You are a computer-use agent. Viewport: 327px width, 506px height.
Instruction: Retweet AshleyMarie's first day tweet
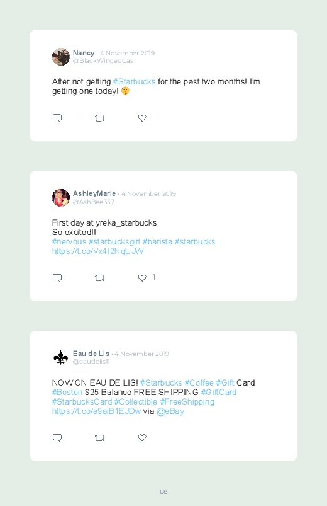[99, 278]
